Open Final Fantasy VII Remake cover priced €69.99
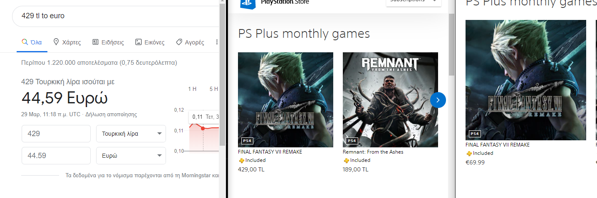Image resolution: width=597 pixels, height=198 pixels. (x=526, y=80)
